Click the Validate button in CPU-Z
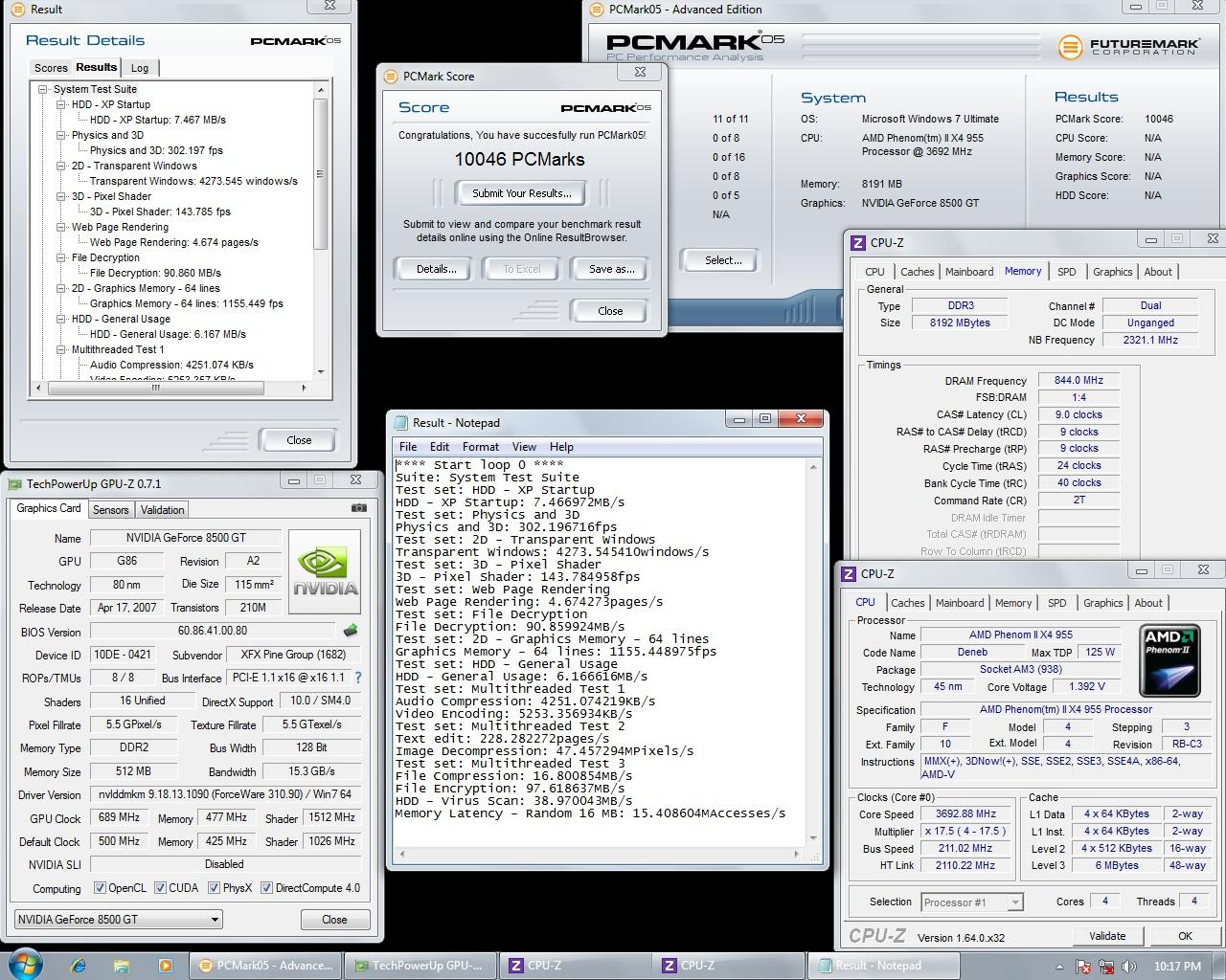Viewport: 1226px width, 980px height. 1107,936
